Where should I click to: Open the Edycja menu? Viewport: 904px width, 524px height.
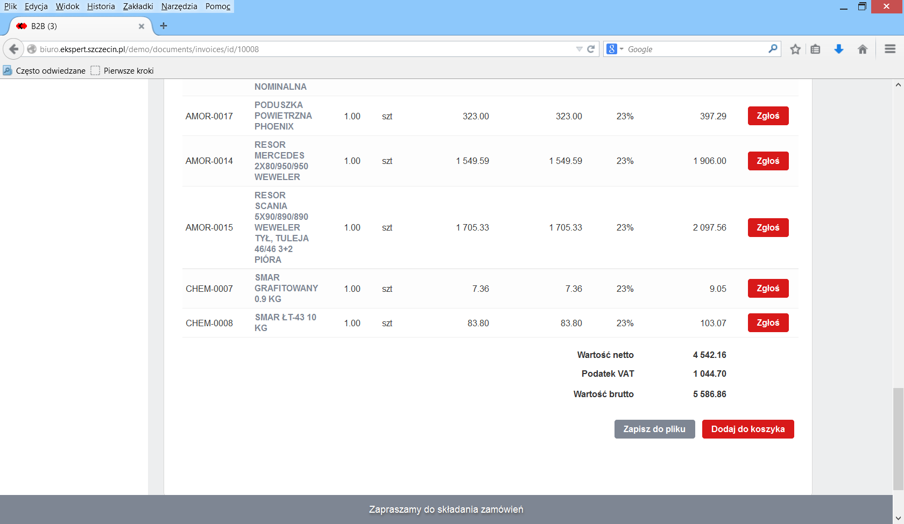point(36,6)
